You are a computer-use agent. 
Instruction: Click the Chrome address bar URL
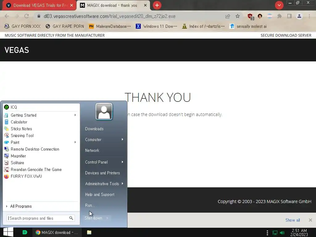coord(110,16)
